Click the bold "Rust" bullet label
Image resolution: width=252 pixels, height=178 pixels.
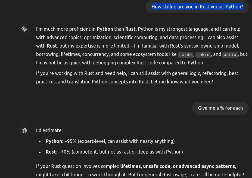click(x=51, y=152)
